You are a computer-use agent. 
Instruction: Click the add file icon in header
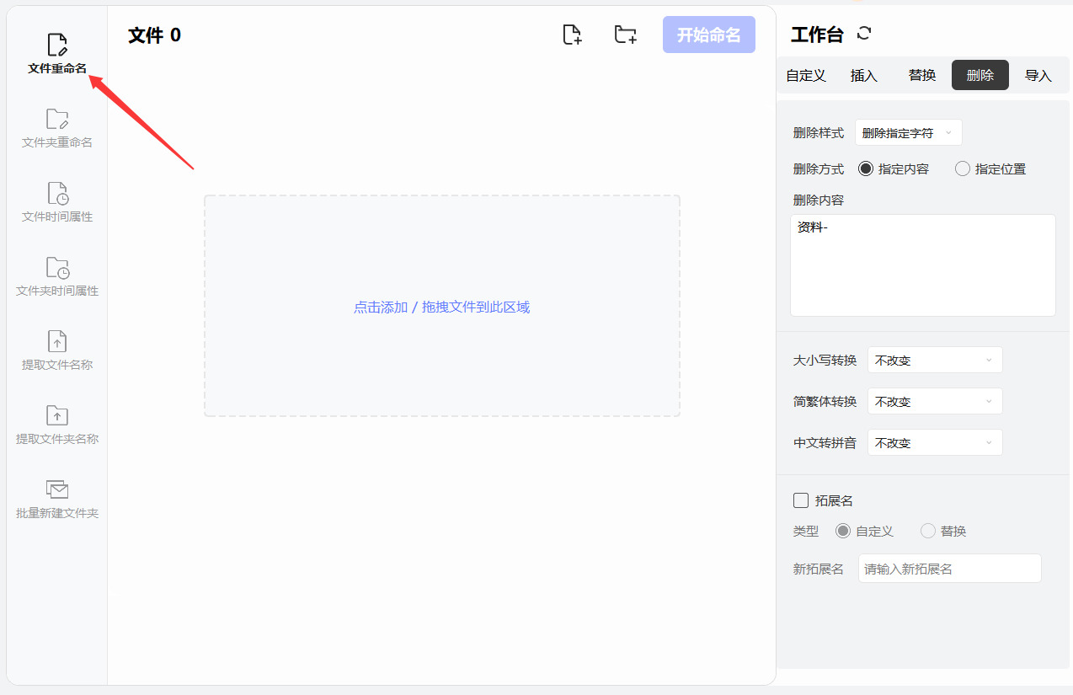coord(572,35)
